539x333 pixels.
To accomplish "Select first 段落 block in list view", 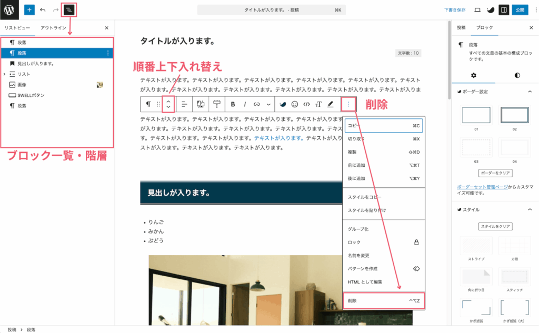I will [x=57, y=43].
